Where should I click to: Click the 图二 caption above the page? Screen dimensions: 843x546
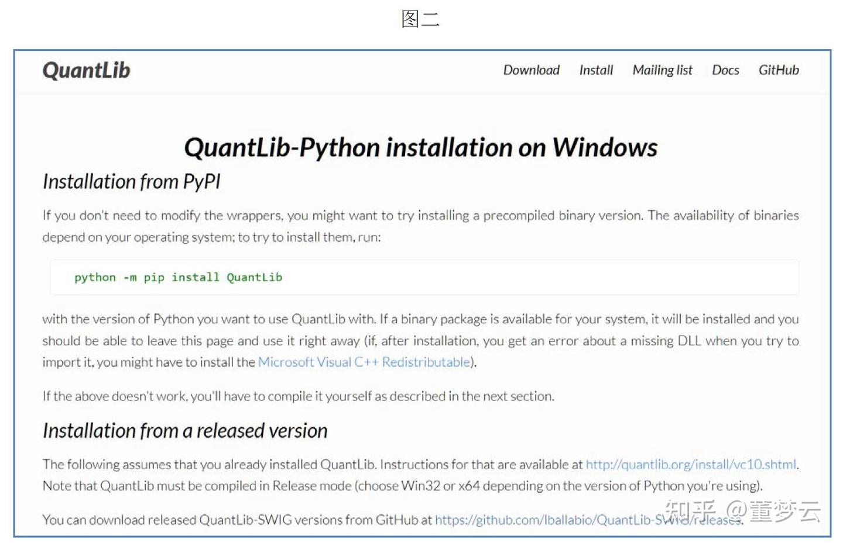click(420, 19)
